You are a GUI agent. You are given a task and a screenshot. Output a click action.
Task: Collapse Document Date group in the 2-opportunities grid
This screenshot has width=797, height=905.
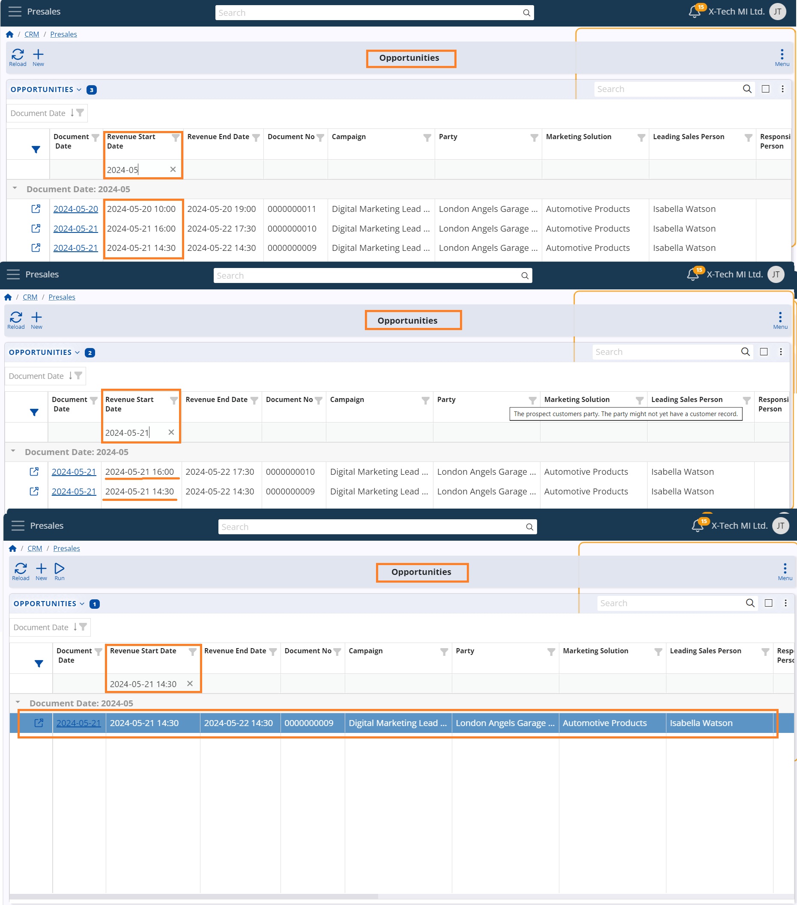pos(13,451)
